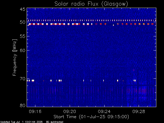Click the 'Start Time (01-Jul-25 09:15:00)' label

91,117
